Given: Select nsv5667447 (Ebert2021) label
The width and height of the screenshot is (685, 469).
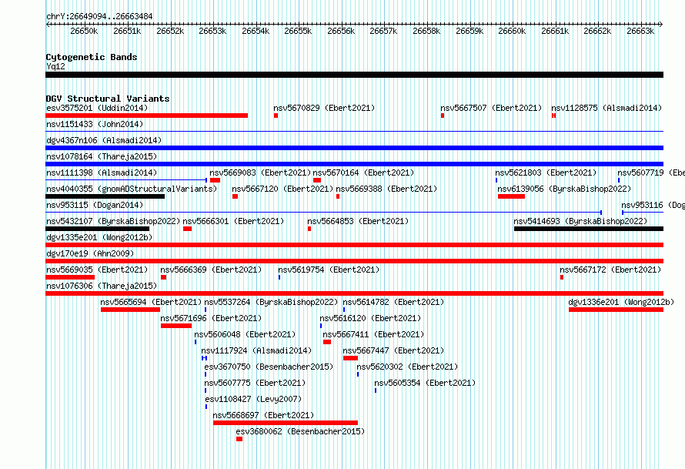Looking at the screenshot, I should (x=393, y=350).
